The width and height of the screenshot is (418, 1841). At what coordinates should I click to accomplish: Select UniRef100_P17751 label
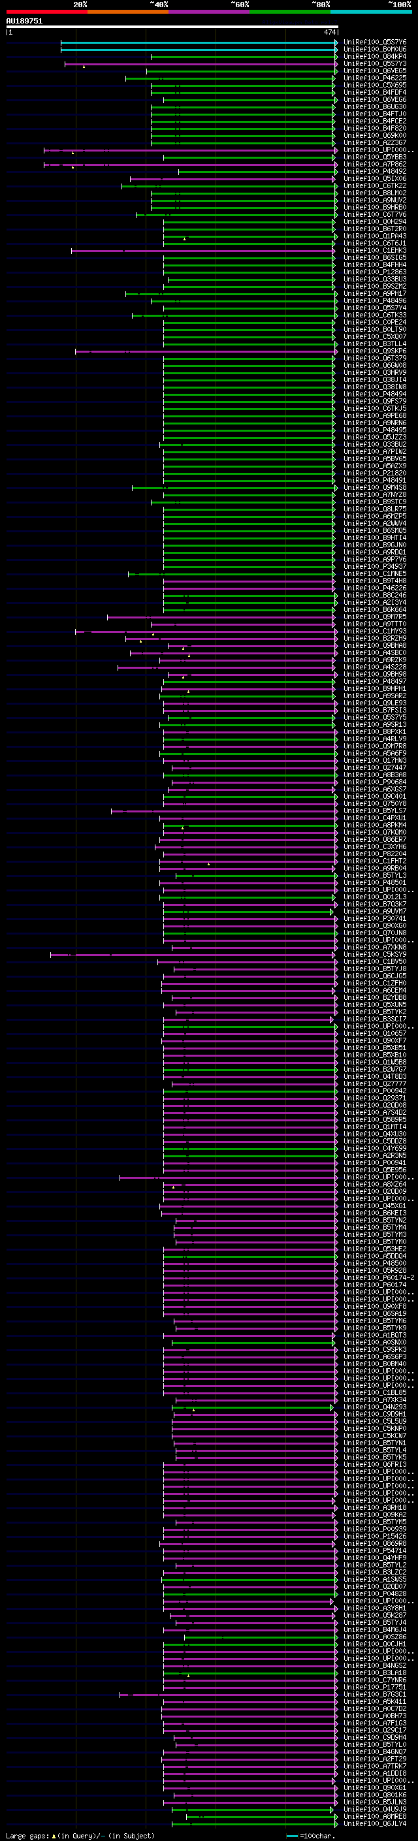375,1688
